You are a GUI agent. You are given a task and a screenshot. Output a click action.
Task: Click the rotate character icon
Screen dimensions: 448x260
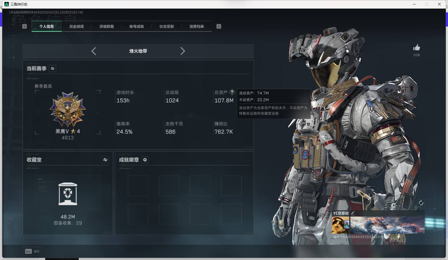(x=421, y=203)
